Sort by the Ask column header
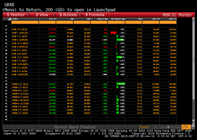197x140 pixels. click(82, 19)
